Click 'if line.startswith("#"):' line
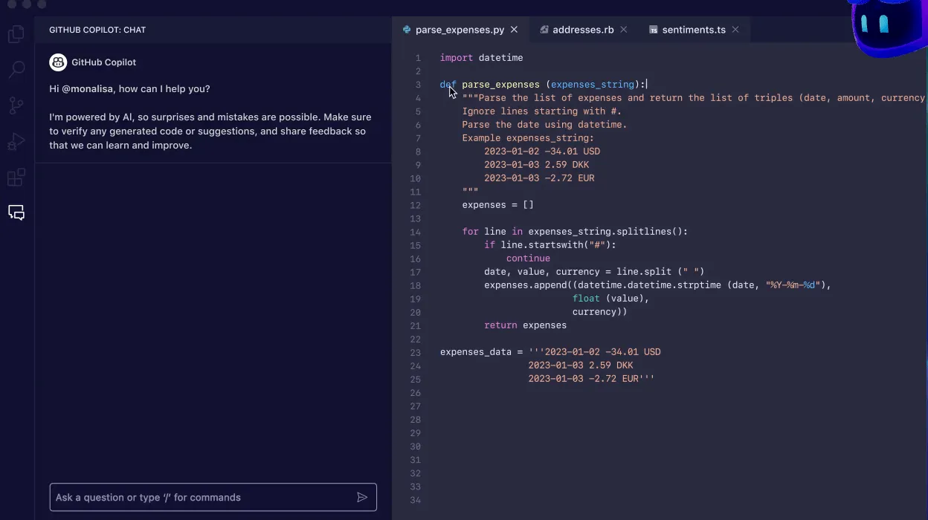 tap(550, 245)
